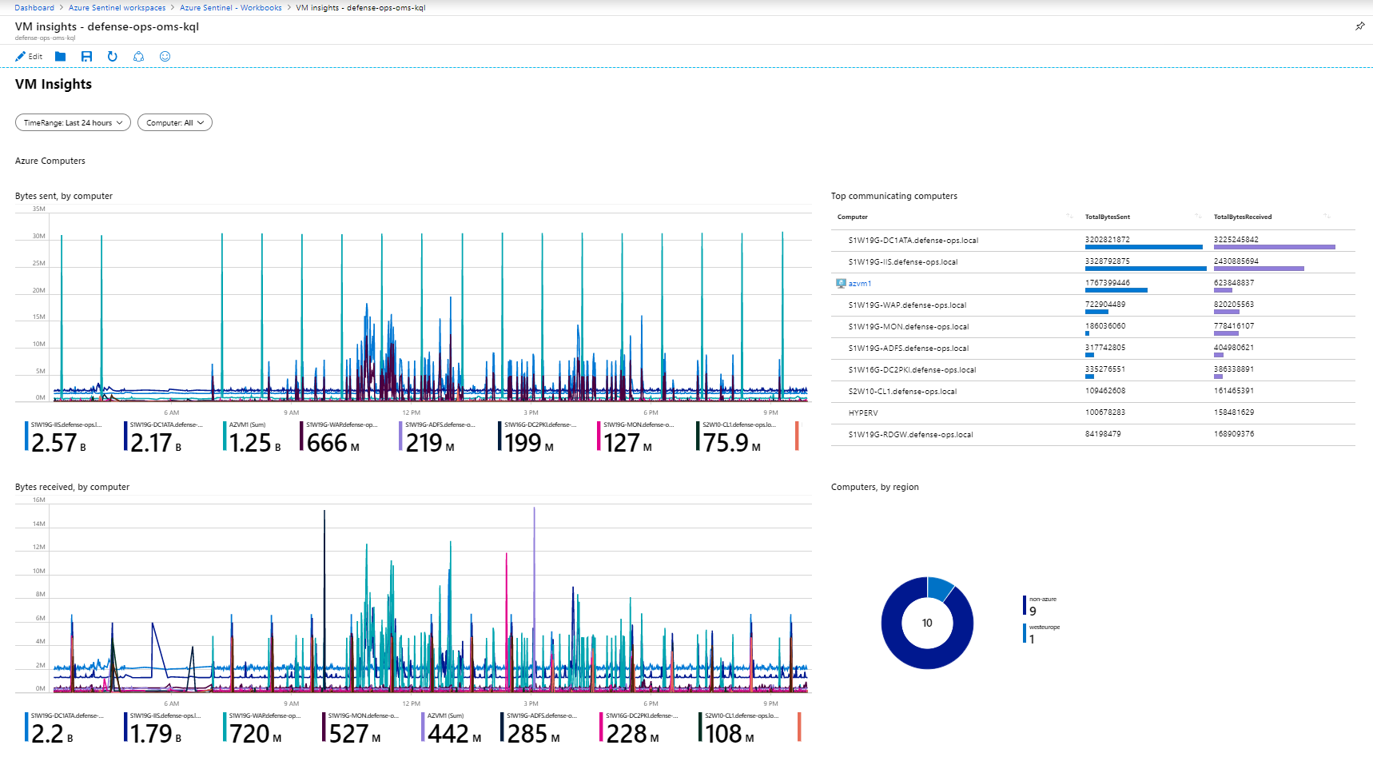The width and height of the screenshot is (1373, 765).
Task: Pin this workbook with the pin icon
Action: 1359,26
